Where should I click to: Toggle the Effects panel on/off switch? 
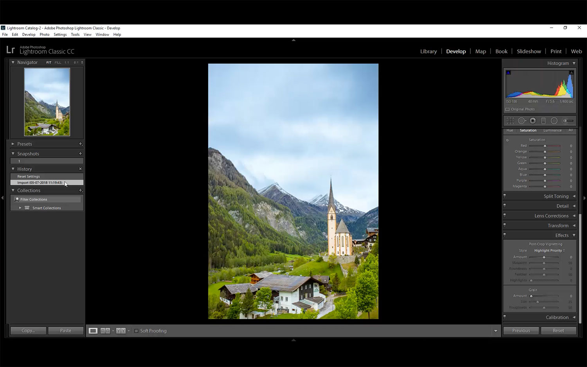[x=504, y=235]
